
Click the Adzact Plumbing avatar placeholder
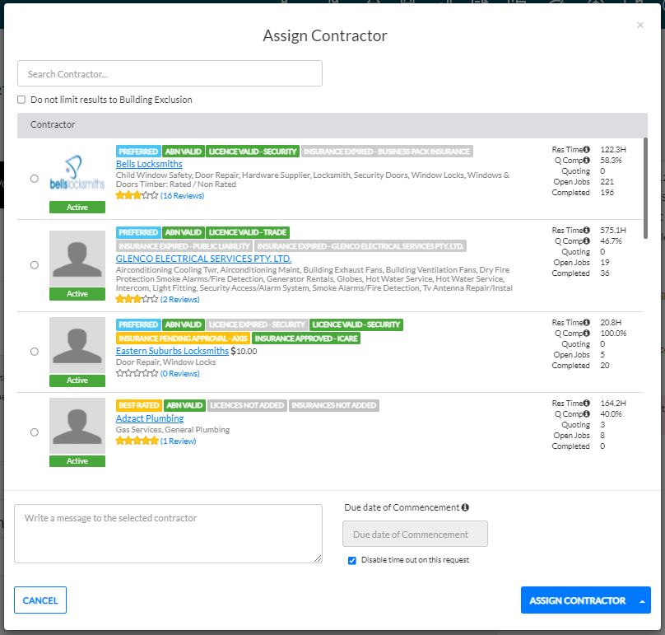point(77,425)
